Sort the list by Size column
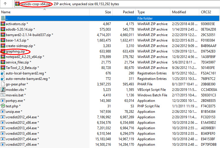The height and width of the screenshot is (148, 220). (108, 12)
